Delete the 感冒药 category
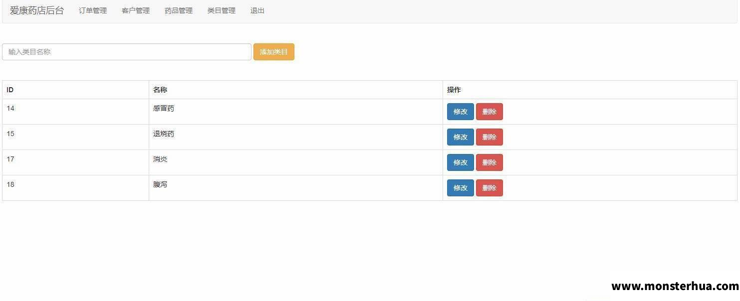740x301 pixels. point(489,112)
